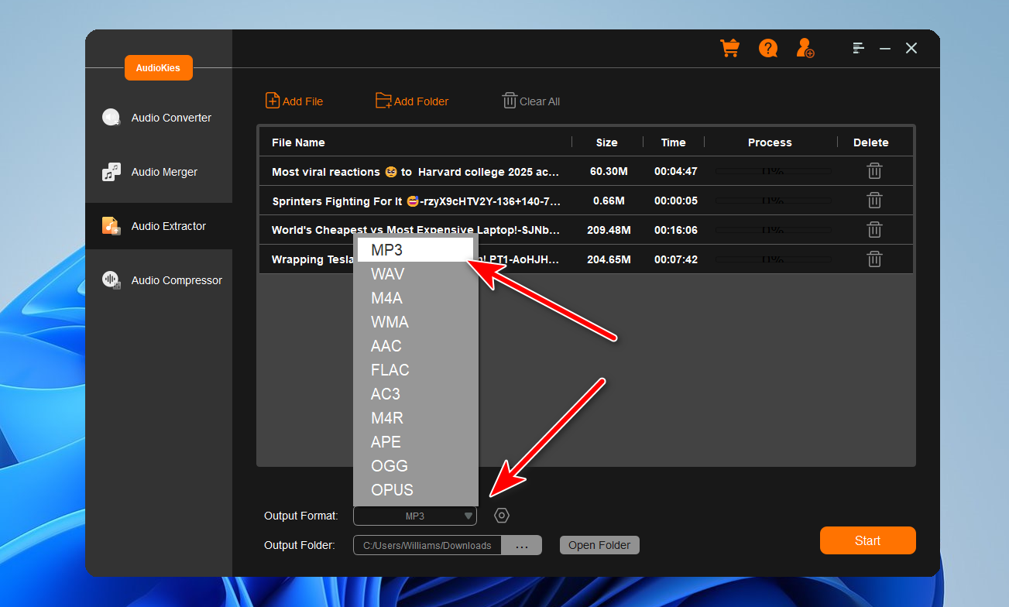
Task: Delete the Harvard college reactions file
Action: click(x=873, y=171)
